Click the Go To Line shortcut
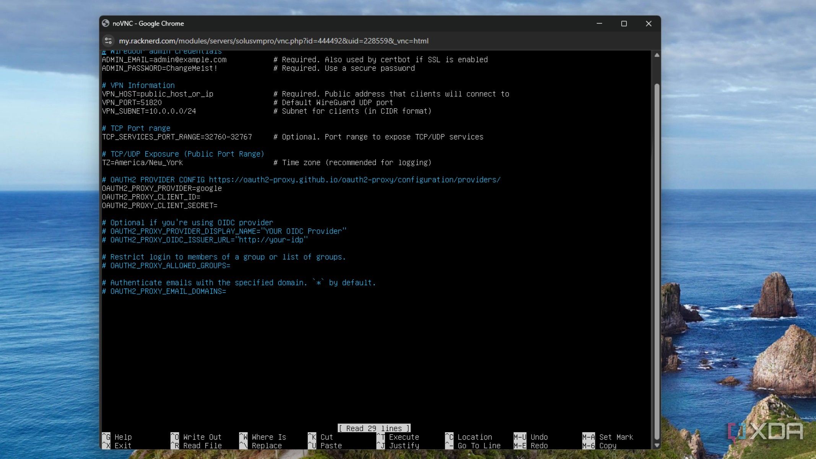 pos(473,446)
